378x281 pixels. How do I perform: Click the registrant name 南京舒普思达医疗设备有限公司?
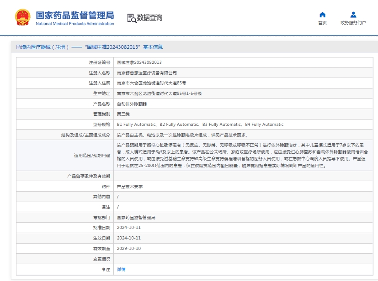tap(147, 73)
